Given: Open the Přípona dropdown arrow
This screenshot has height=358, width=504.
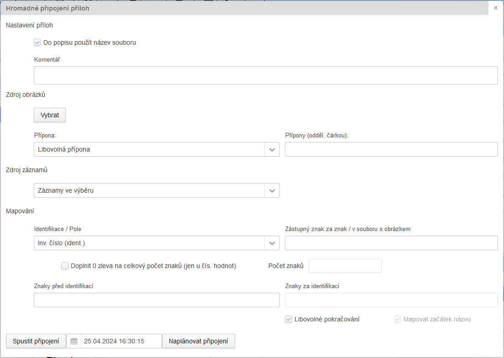Looking at the screenshot, I should click(x=272, y=149).
